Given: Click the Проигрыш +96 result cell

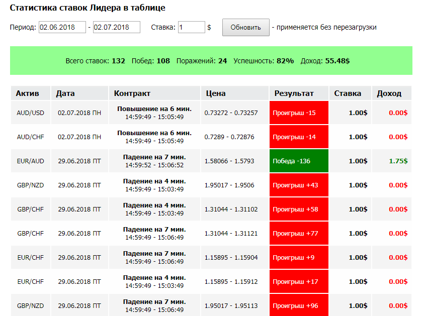Looking at the screenshot, I should [299, 305].
